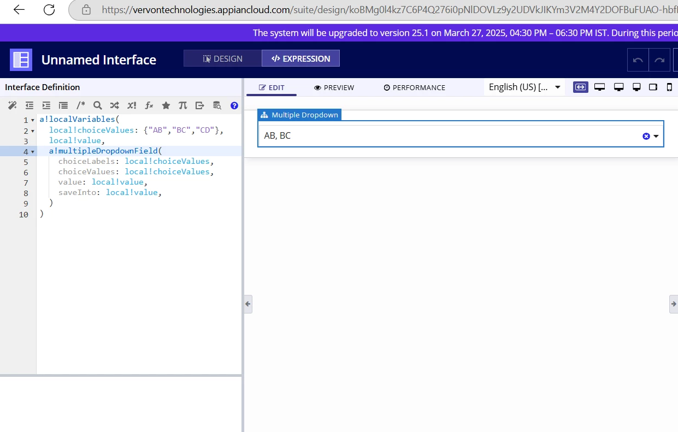Click the star icon in expression toolbar
The width and height of the screenshot is (678, 432).
[x=166, y=105]
